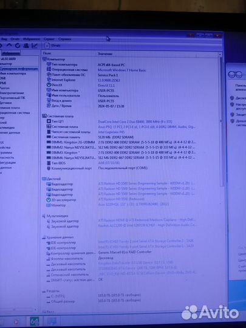Screen dimensions: 246x328
Task: Click the icon of Вход в домен row
Action: click(49, 100)
